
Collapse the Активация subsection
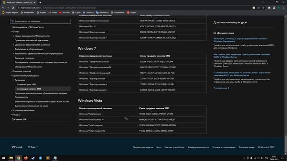pos(13,80)
